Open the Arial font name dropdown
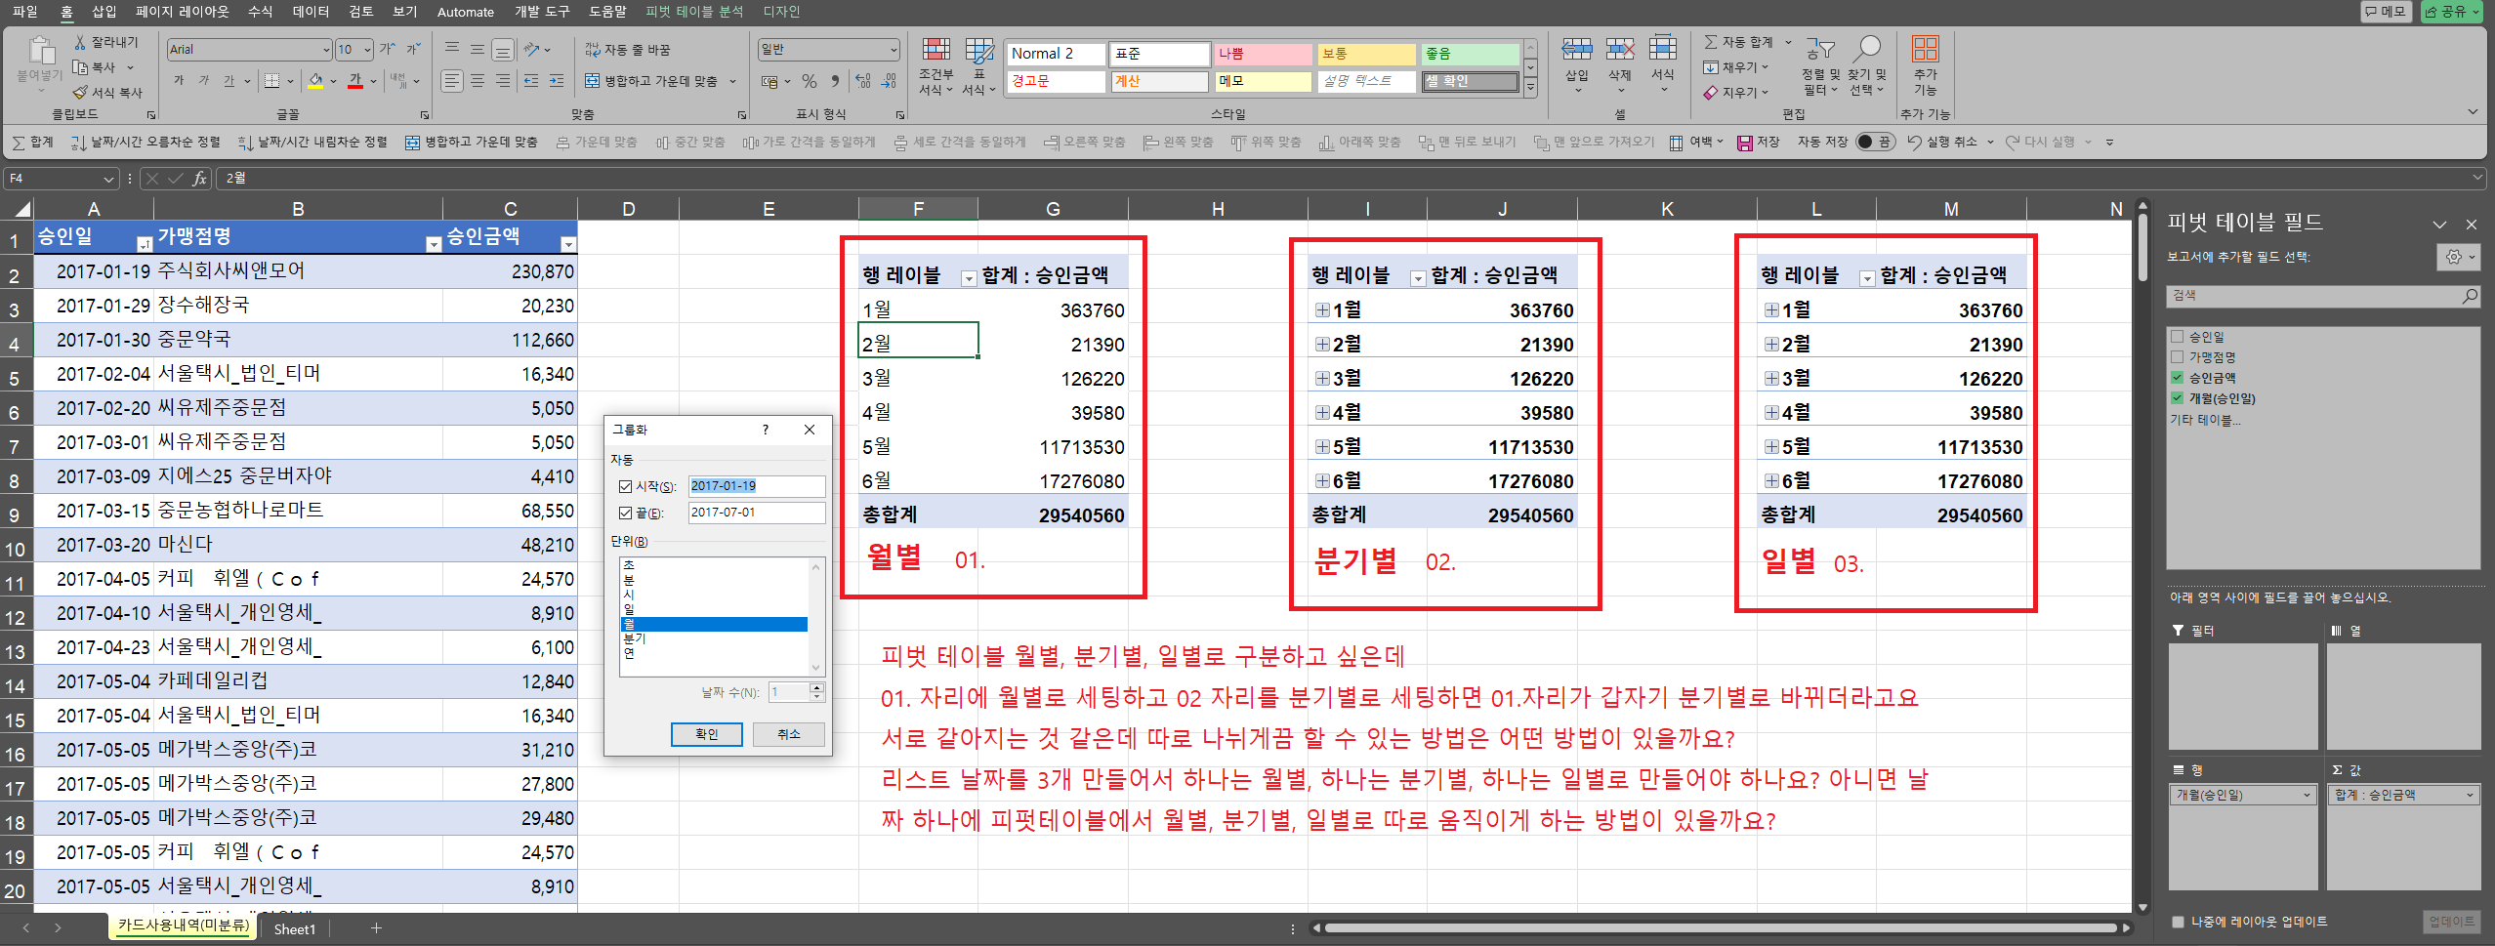Image resolution: width=2495 pixels, height=946 pixels. click(326, 50)
